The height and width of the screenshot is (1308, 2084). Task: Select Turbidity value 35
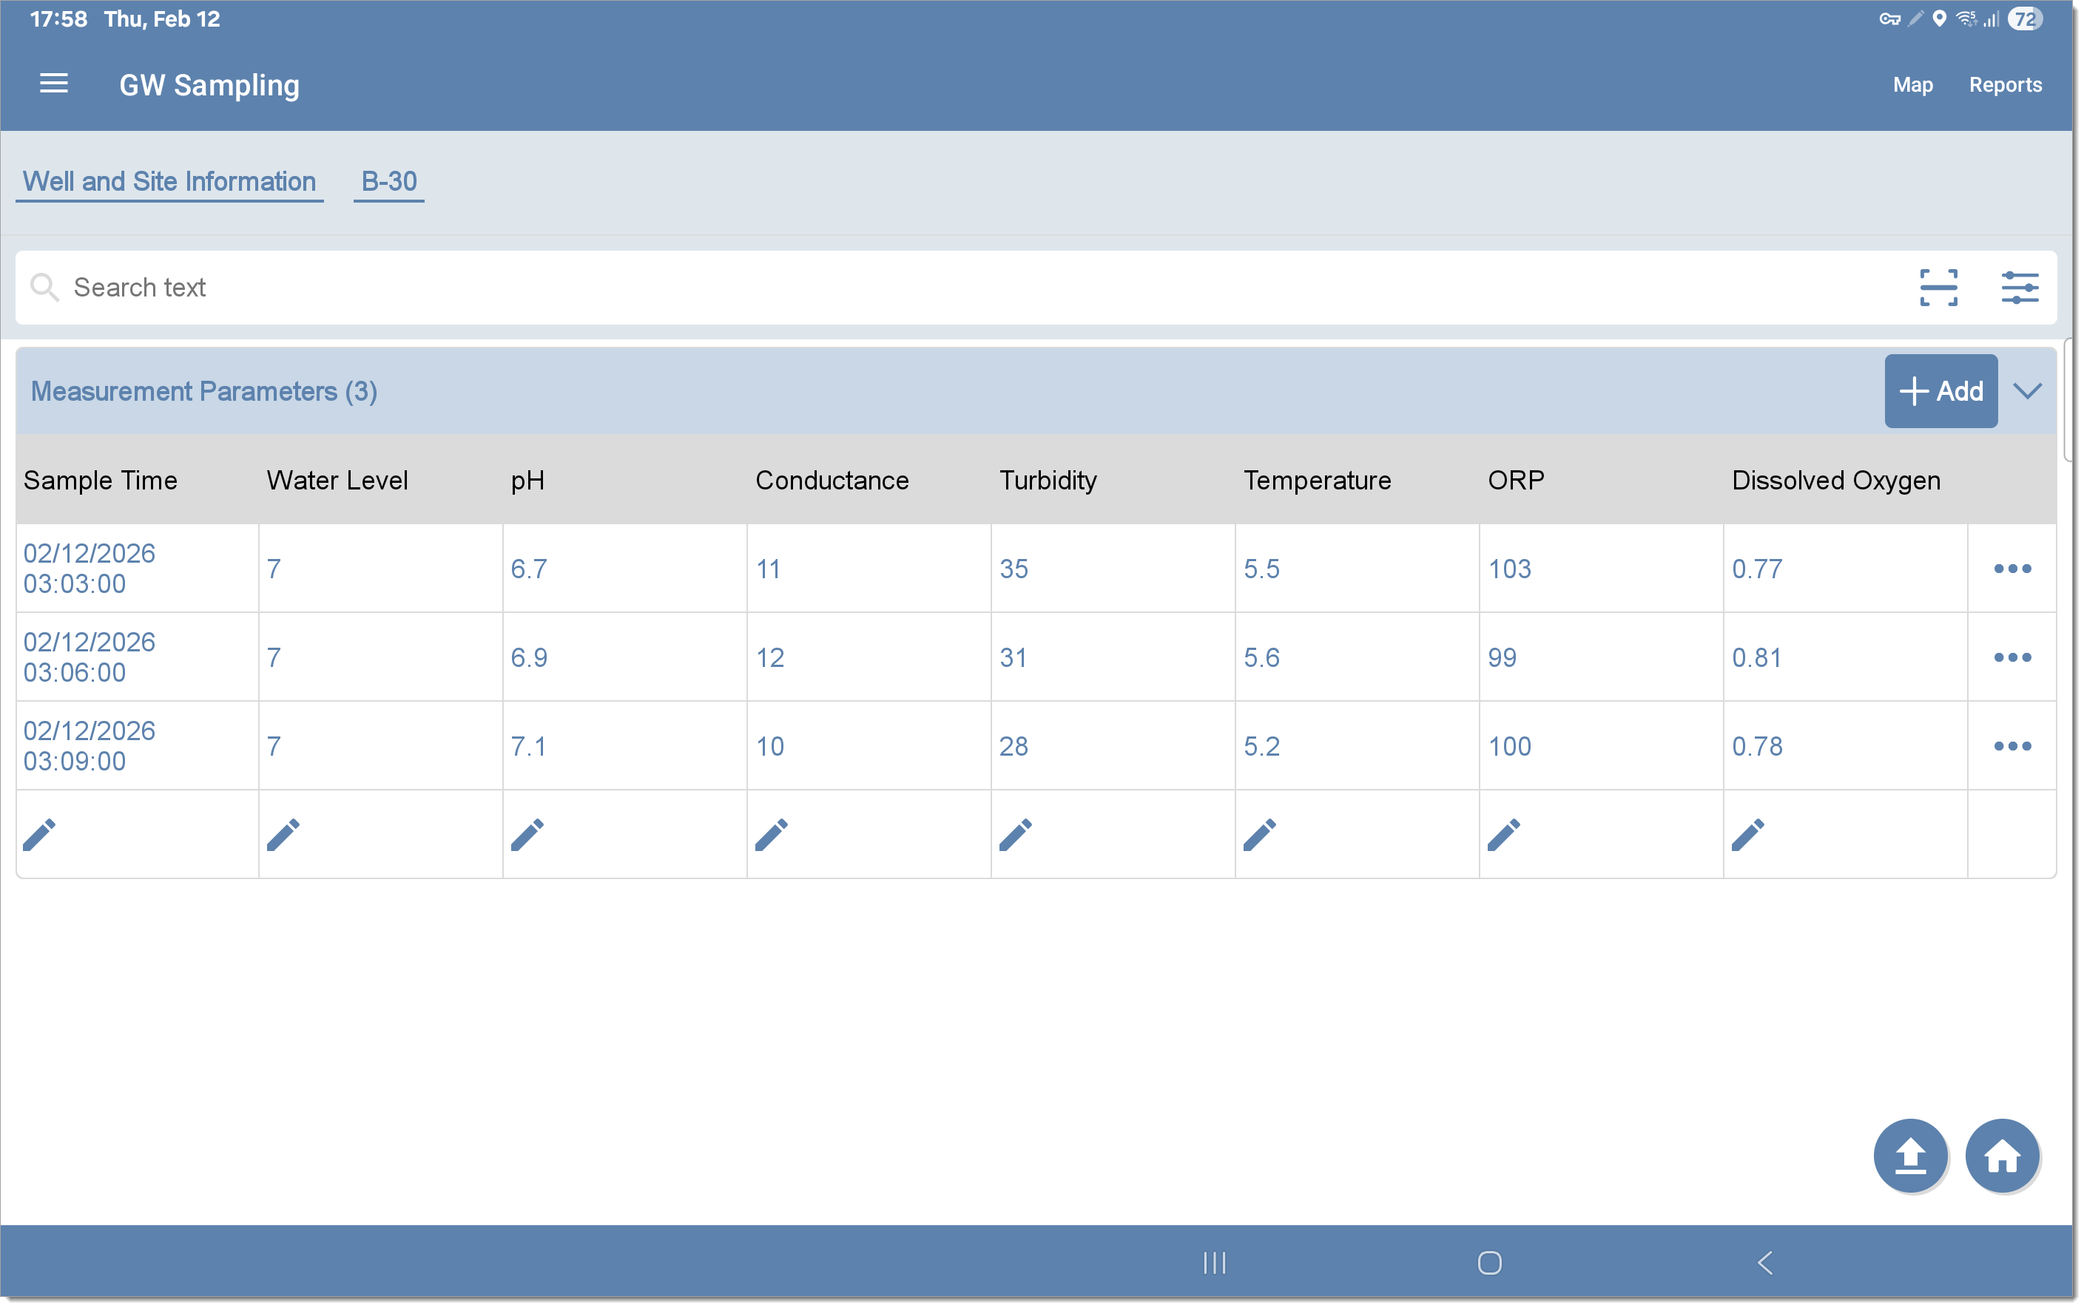coord(1014,569)
